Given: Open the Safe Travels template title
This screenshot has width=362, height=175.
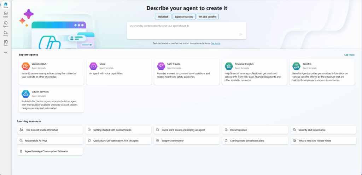Looking at the screenshot, I should pos(174,64).
